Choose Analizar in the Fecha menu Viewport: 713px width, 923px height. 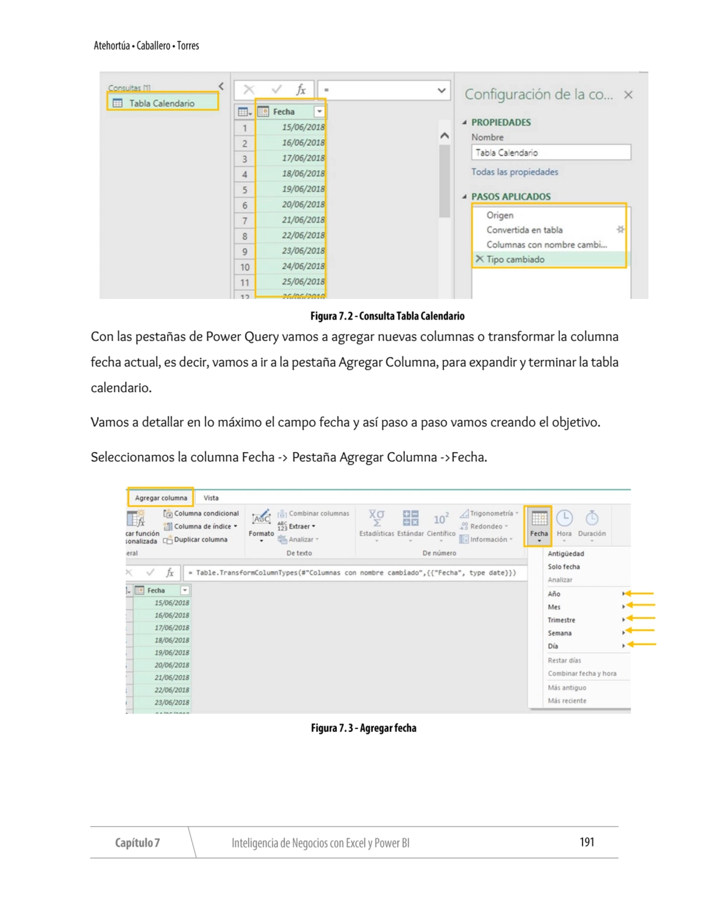560,580
